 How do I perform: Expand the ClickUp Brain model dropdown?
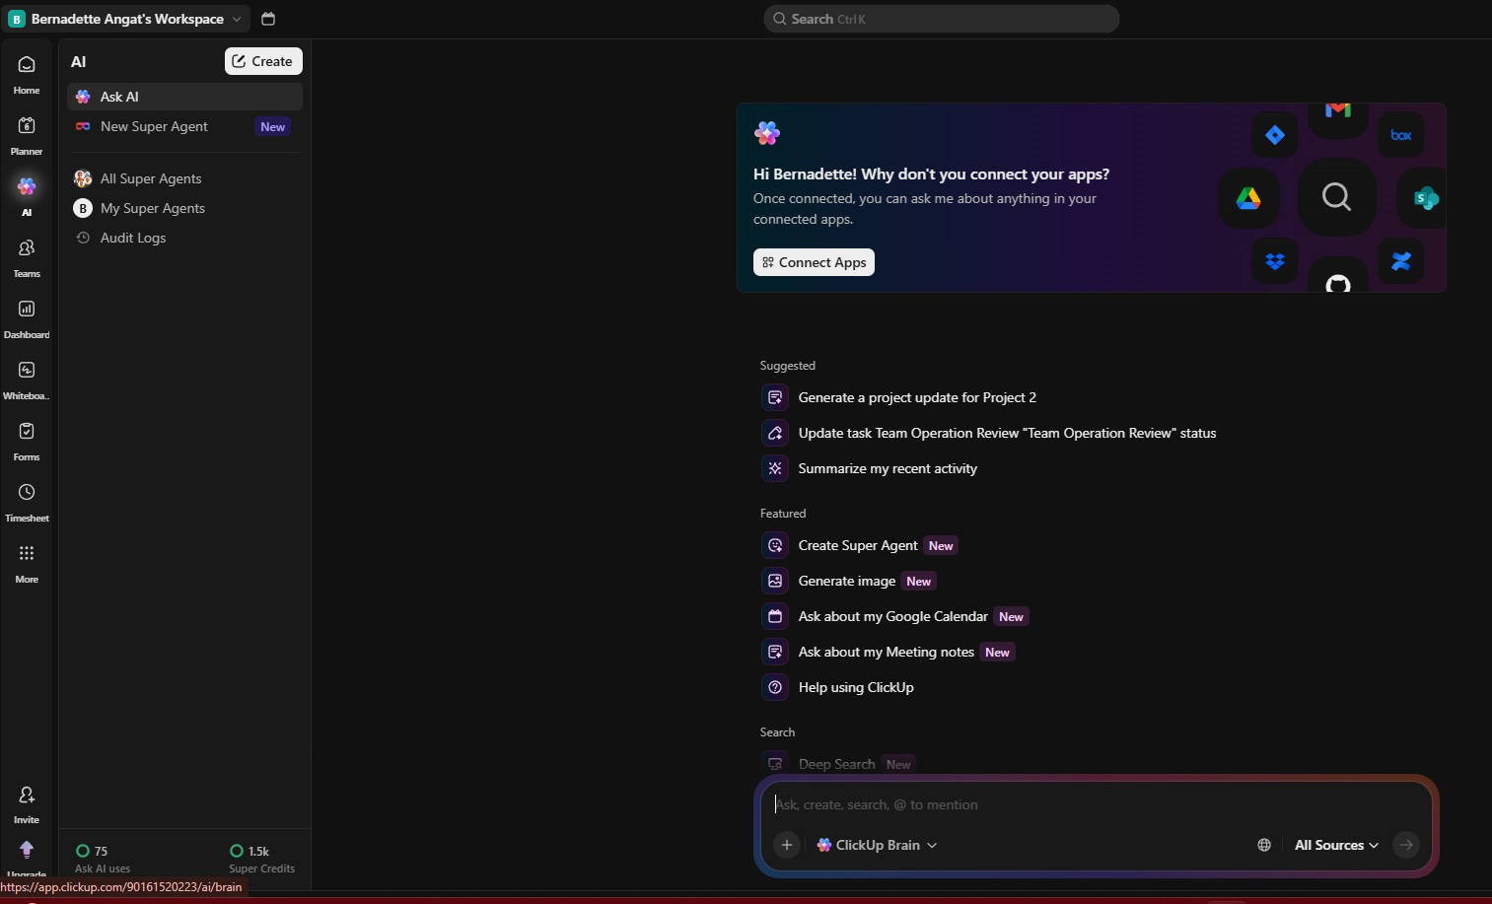[877, 845]
